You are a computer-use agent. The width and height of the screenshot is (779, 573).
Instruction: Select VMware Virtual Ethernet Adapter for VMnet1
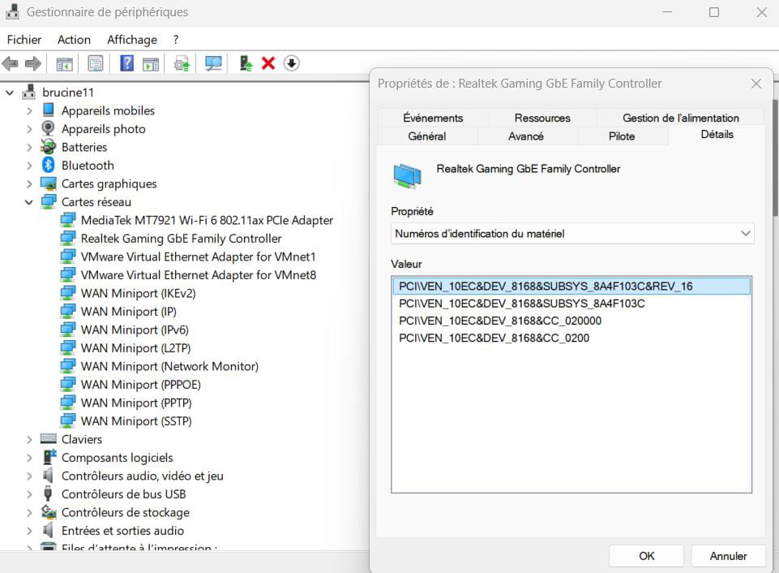(199, 256)
